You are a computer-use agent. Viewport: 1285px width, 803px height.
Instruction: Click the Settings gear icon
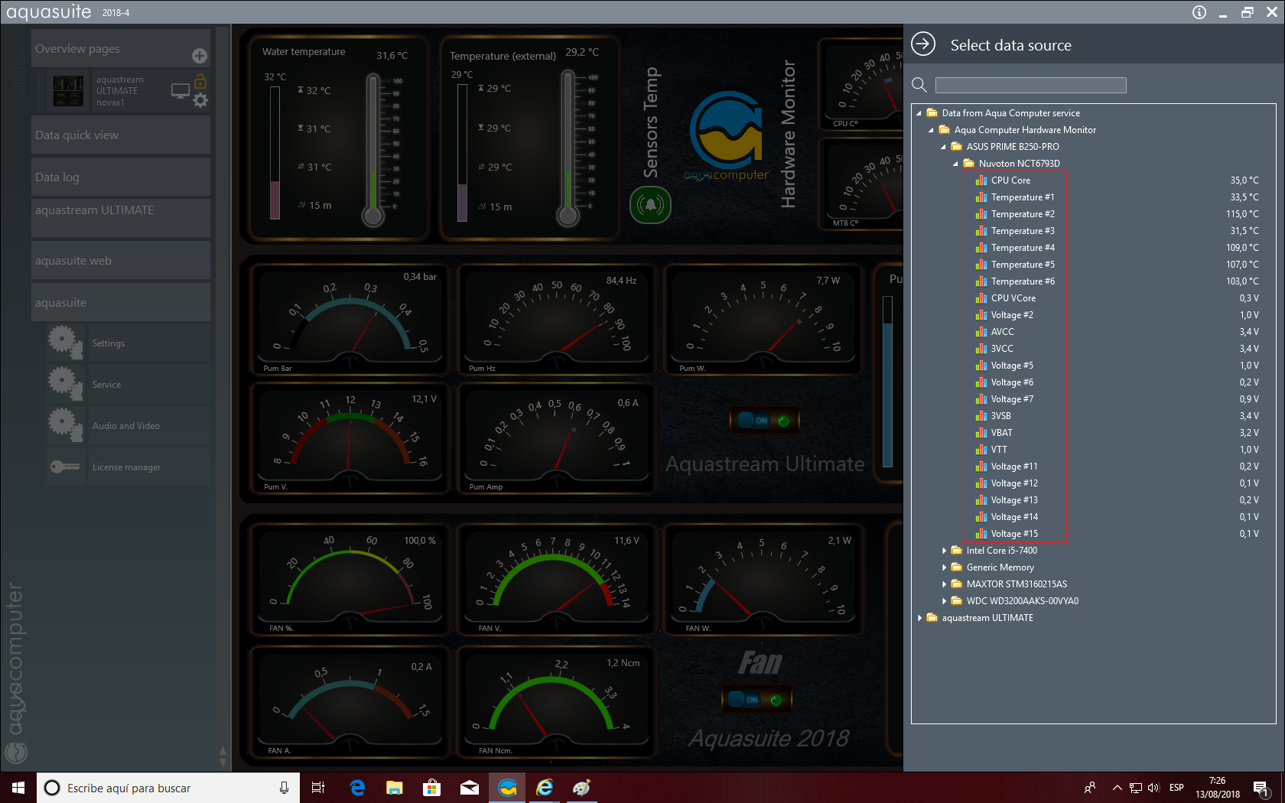[65, 342]
